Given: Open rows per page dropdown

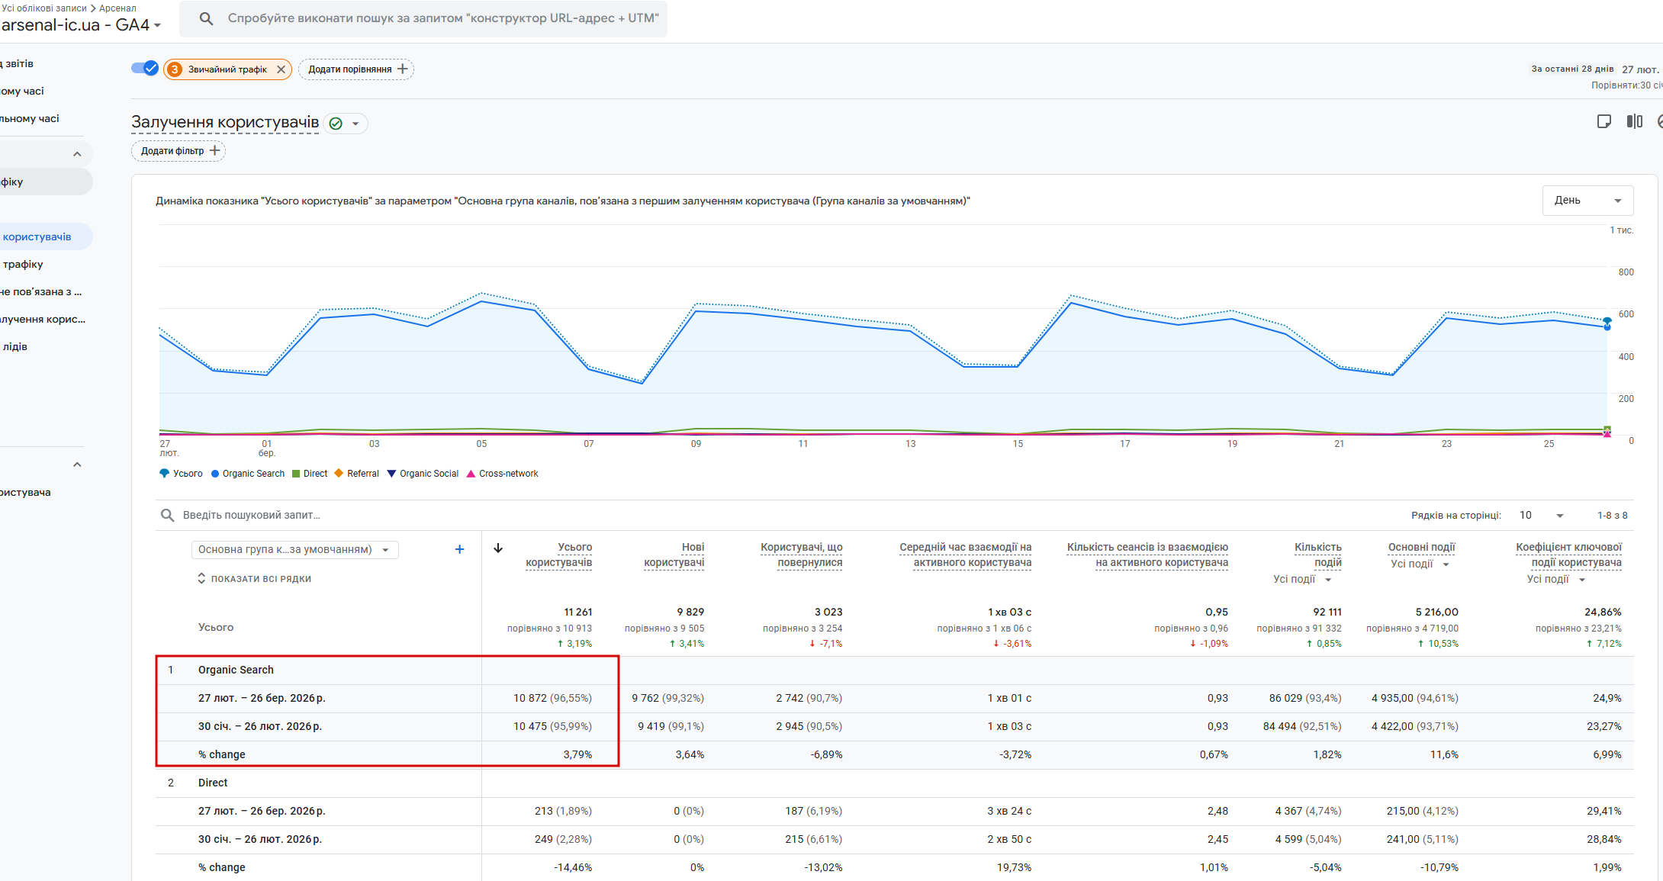Looking at the screenshot, I should click(1541, 516).
